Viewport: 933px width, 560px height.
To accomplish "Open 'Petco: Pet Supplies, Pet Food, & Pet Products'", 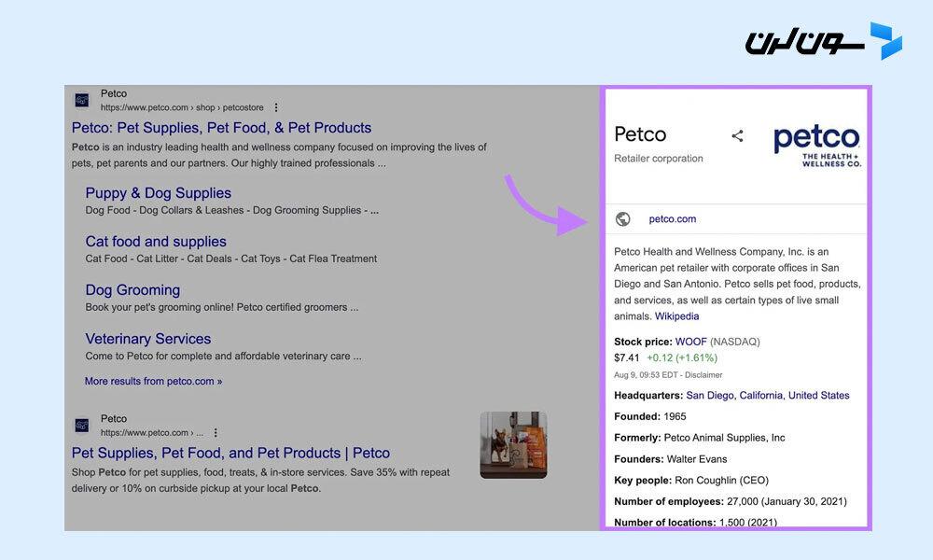I will [x=221, y=127].
